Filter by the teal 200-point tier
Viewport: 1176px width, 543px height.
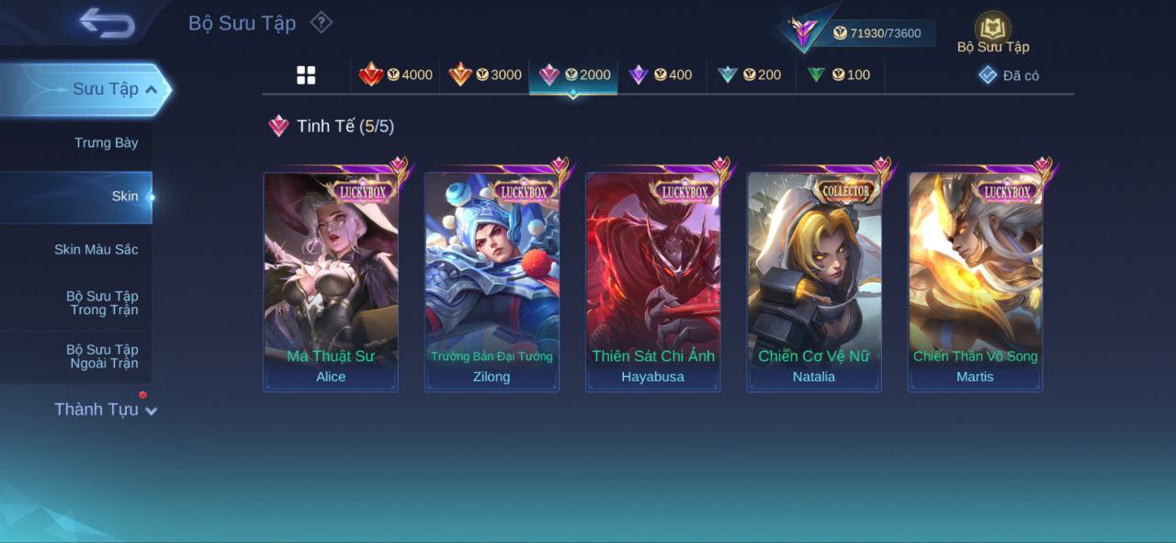tap(750, 75)
